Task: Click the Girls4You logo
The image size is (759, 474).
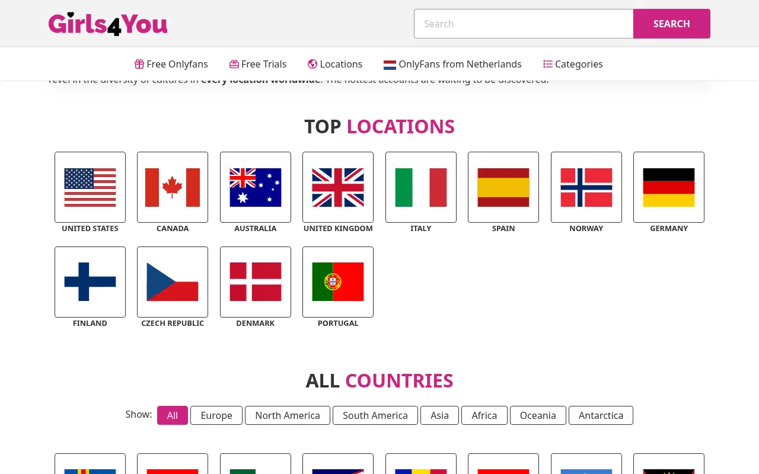Action: [x=108, y=24]
